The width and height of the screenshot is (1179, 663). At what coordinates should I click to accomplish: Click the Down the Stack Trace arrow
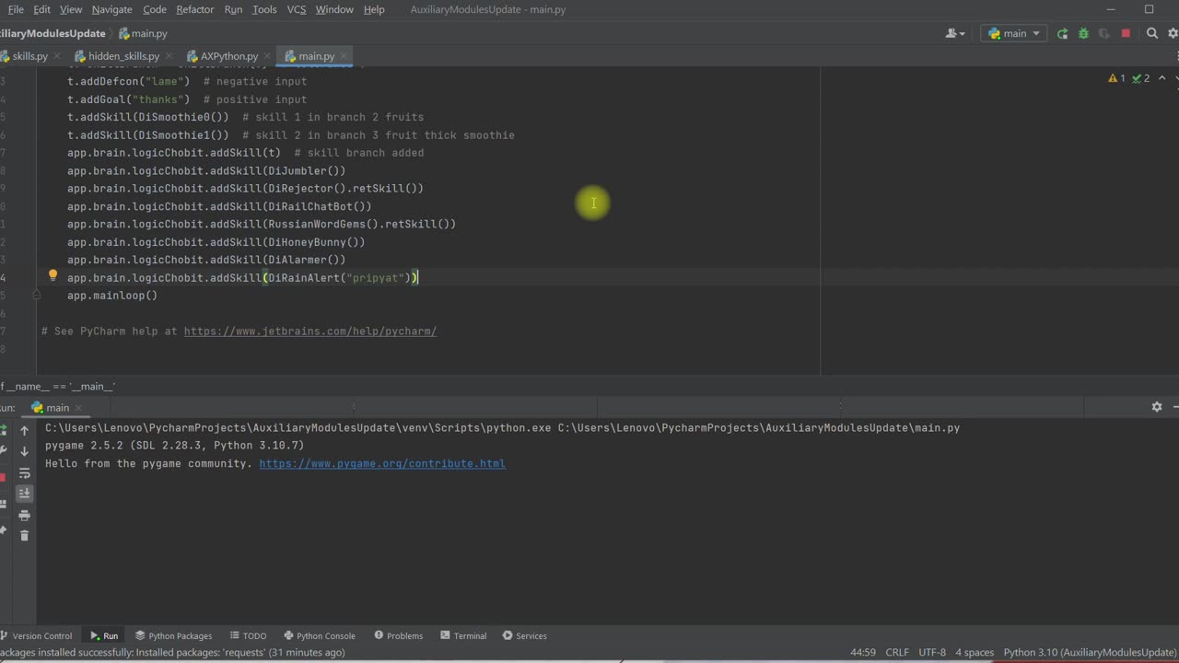point(25,451)
